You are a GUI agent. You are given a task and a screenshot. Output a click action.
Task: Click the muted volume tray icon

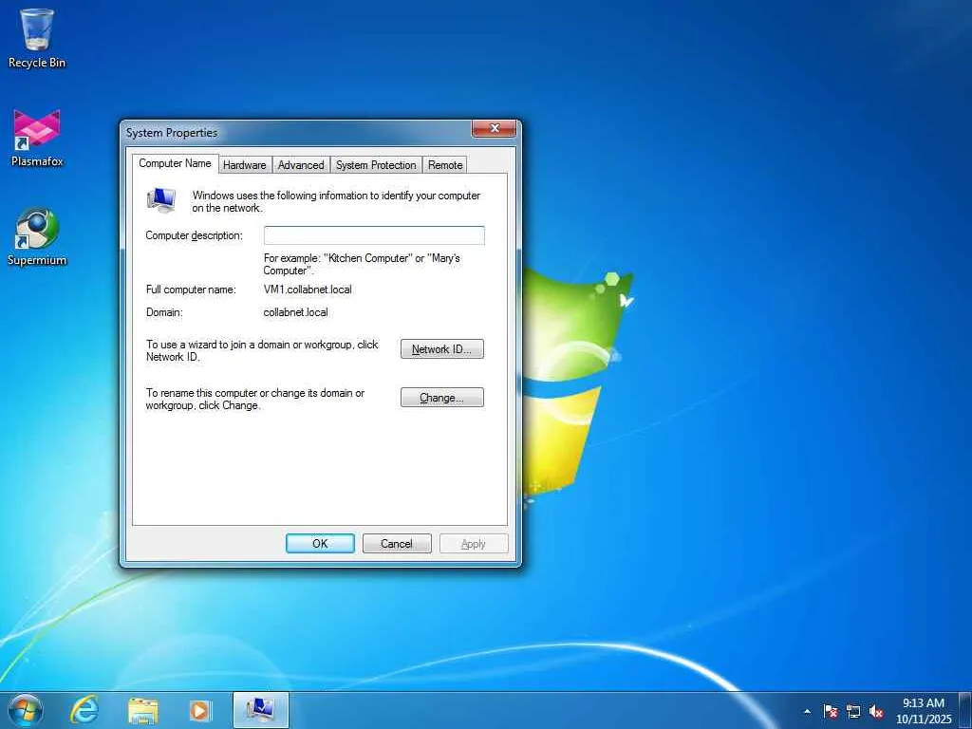click(x=876, y=711)
